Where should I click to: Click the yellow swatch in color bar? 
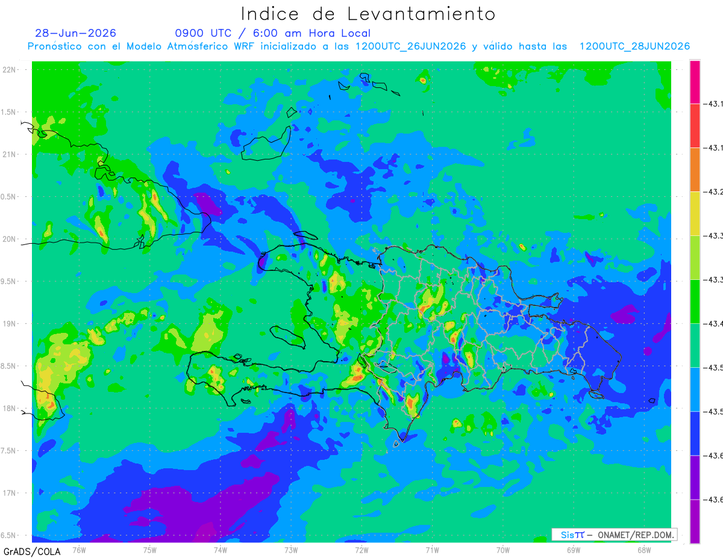point(695,214)
